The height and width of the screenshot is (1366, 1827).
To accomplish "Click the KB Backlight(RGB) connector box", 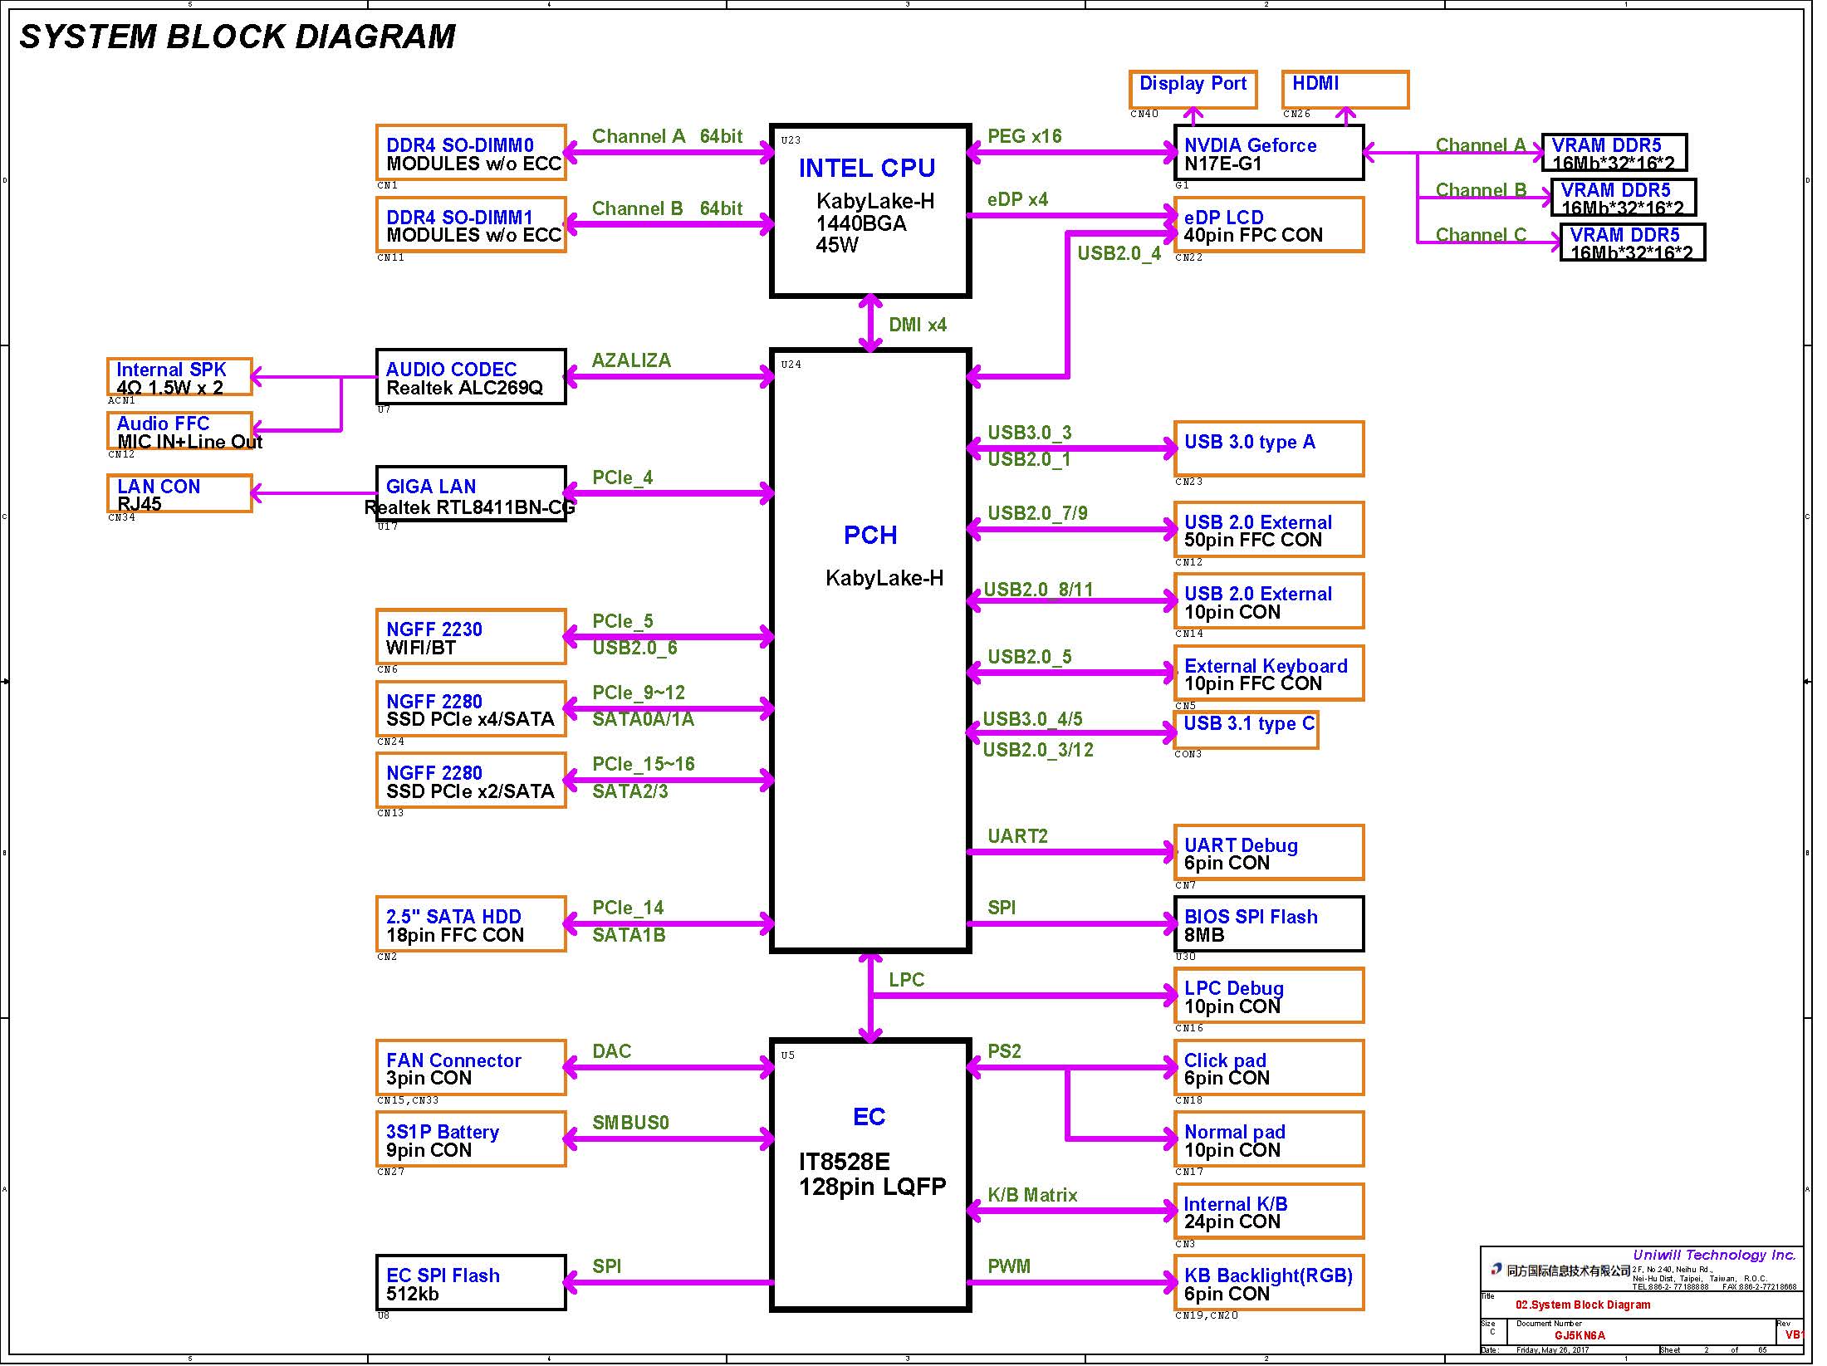I will pyautogui.click(x=1268, y=1283).
